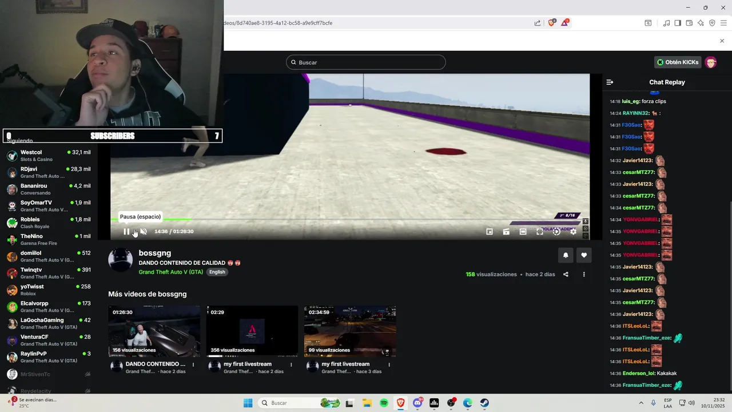
Task: Open the user profile avatar menu
Action: pyautogui.click(x=711, y=62)
